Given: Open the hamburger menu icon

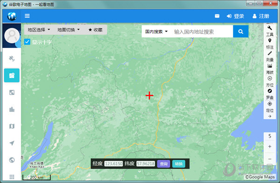Looking at the screenshot, I should 27,16.
